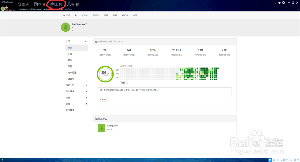Viewport: 300px width, 162px height.
Task: Open the skin (shirt) icon in title bar
Action: click(279, 3)
